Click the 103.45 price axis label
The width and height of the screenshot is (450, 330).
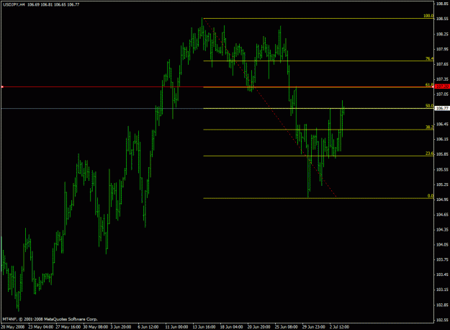click(x=442, y=275)
